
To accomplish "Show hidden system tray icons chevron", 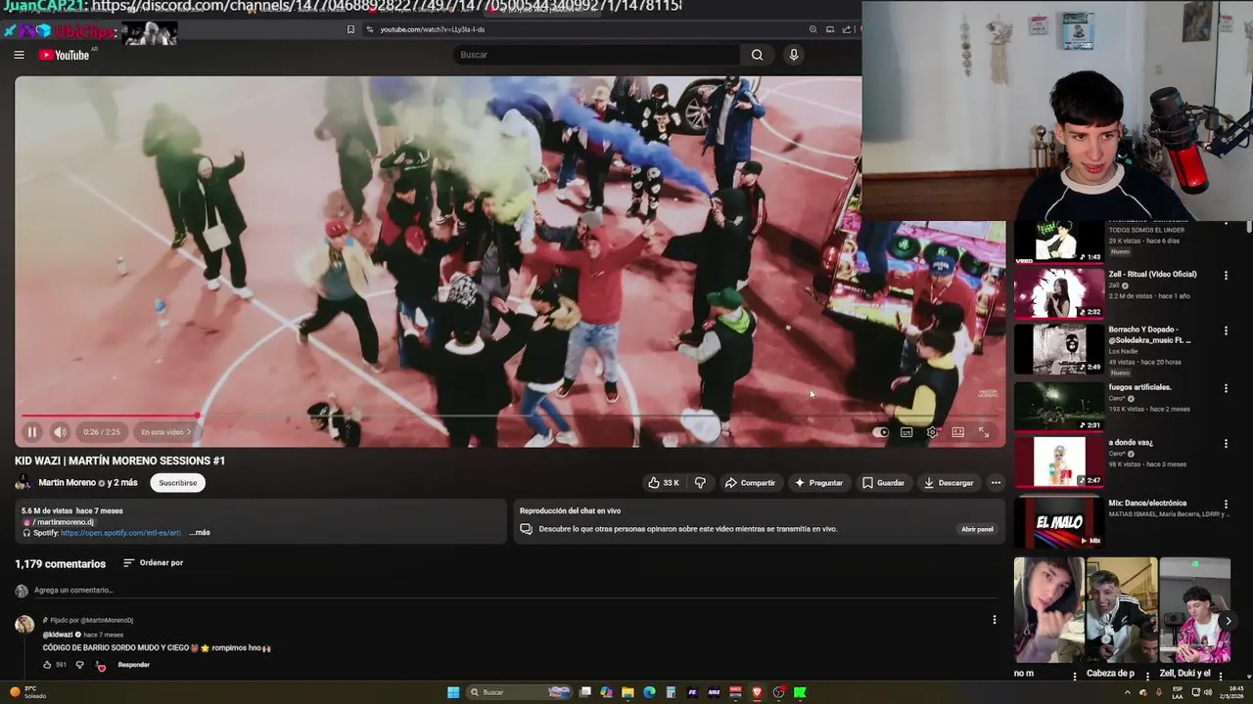I will tap(1127, 692).
